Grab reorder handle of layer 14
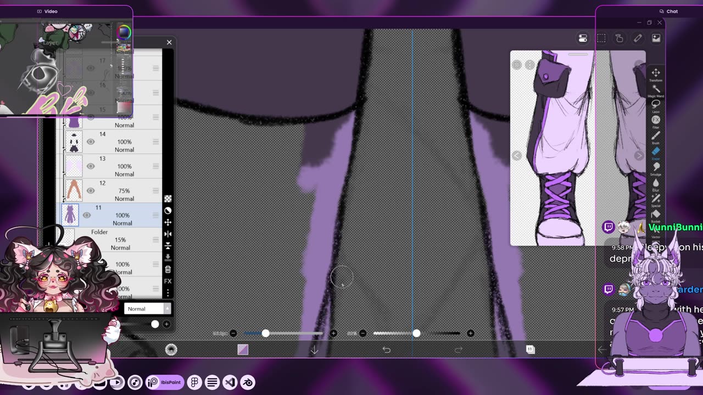 (x=156, y=142)
